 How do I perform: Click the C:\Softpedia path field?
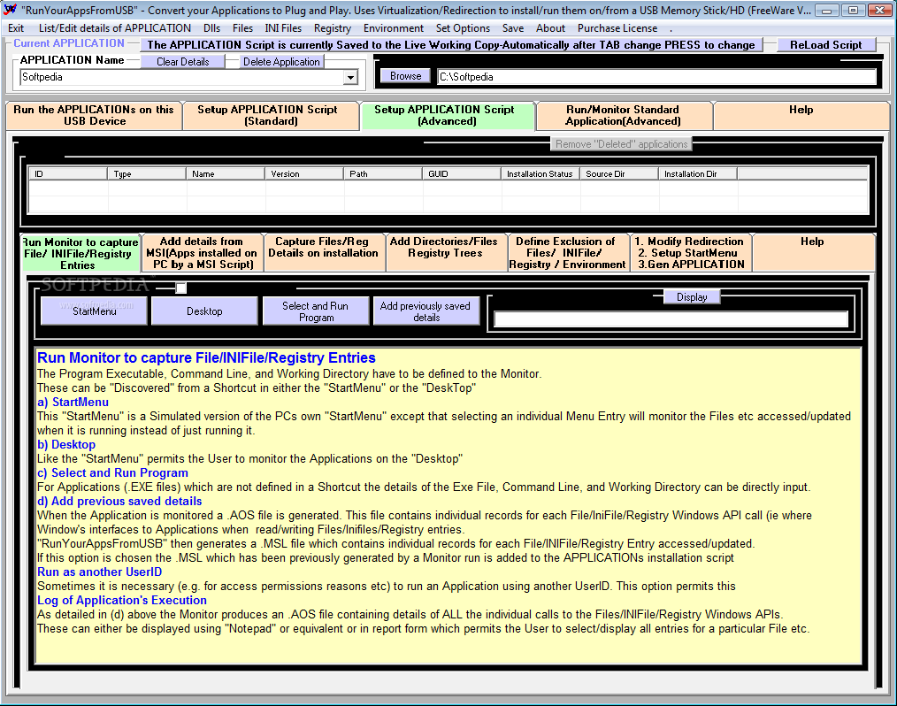tap(656, 77)
